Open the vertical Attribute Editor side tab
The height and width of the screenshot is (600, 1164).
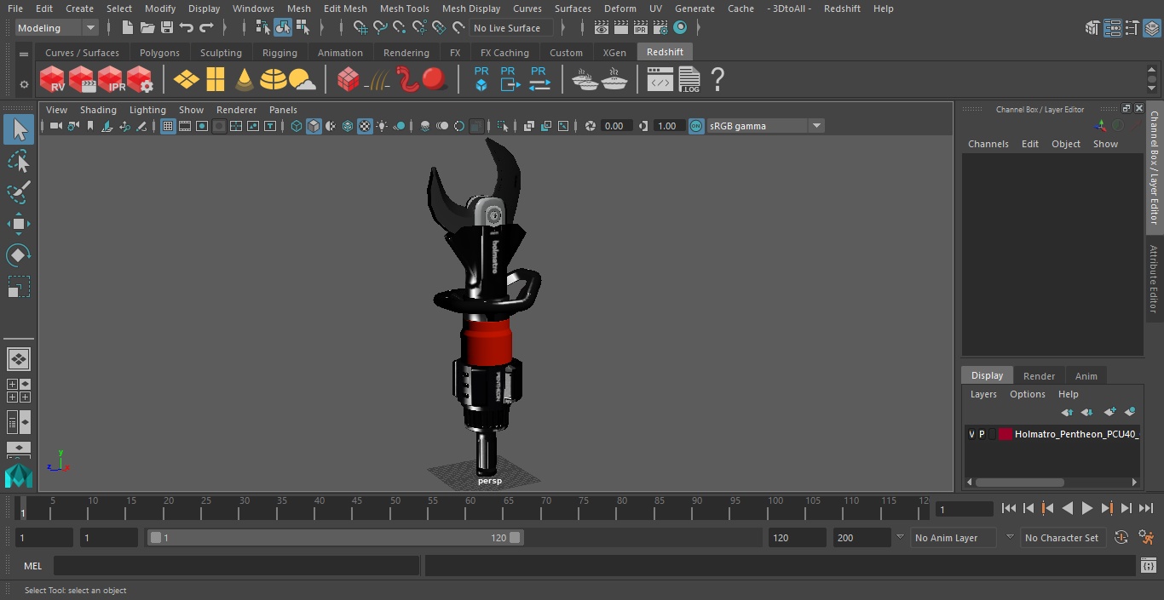click(x=1154, y=280)
